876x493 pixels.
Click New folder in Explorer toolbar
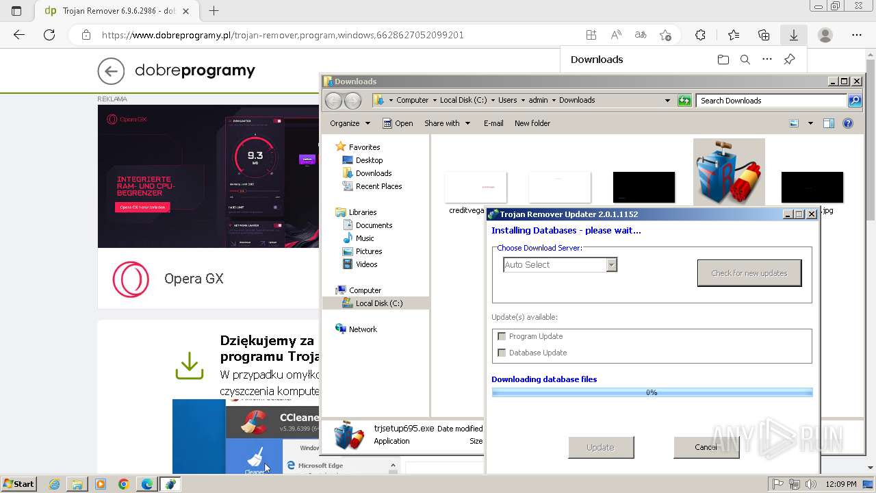pyautogui.click(x=532, y=123)
